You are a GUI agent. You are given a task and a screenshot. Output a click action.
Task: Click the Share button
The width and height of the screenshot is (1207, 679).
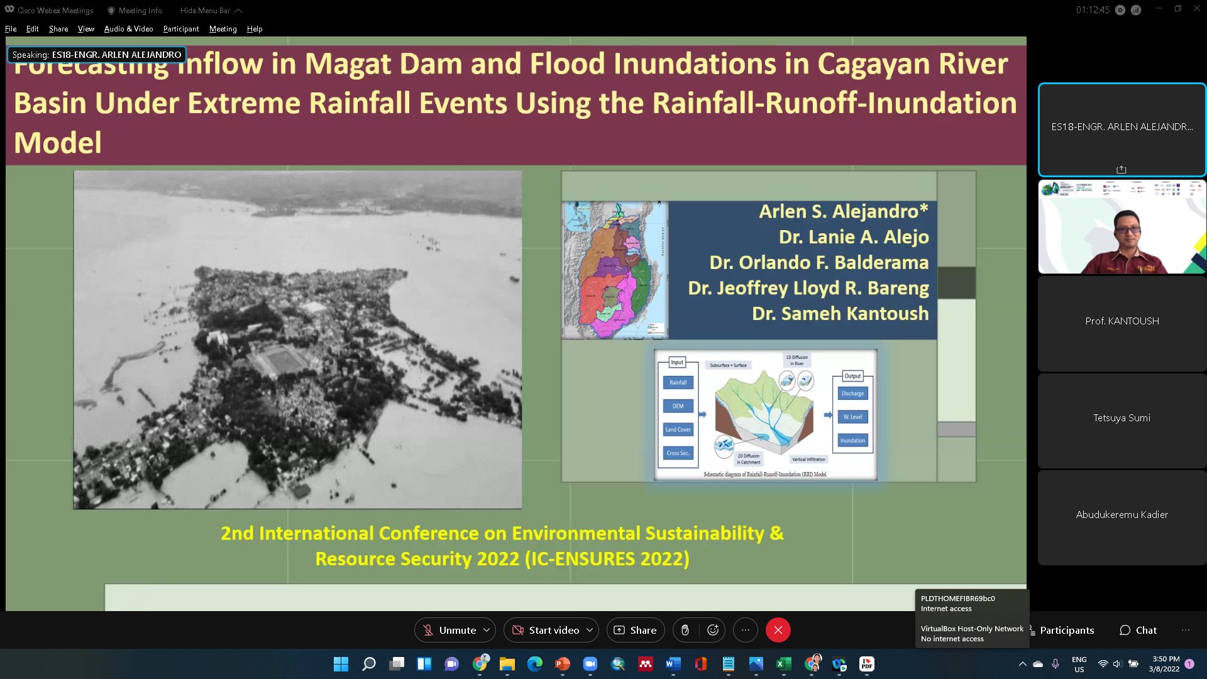[x=635, y=630]
